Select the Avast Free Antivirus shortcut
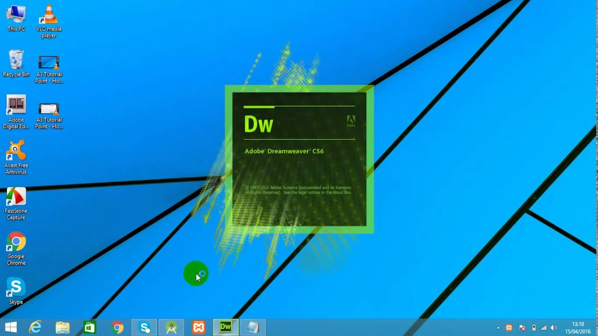 click(16, 158)
